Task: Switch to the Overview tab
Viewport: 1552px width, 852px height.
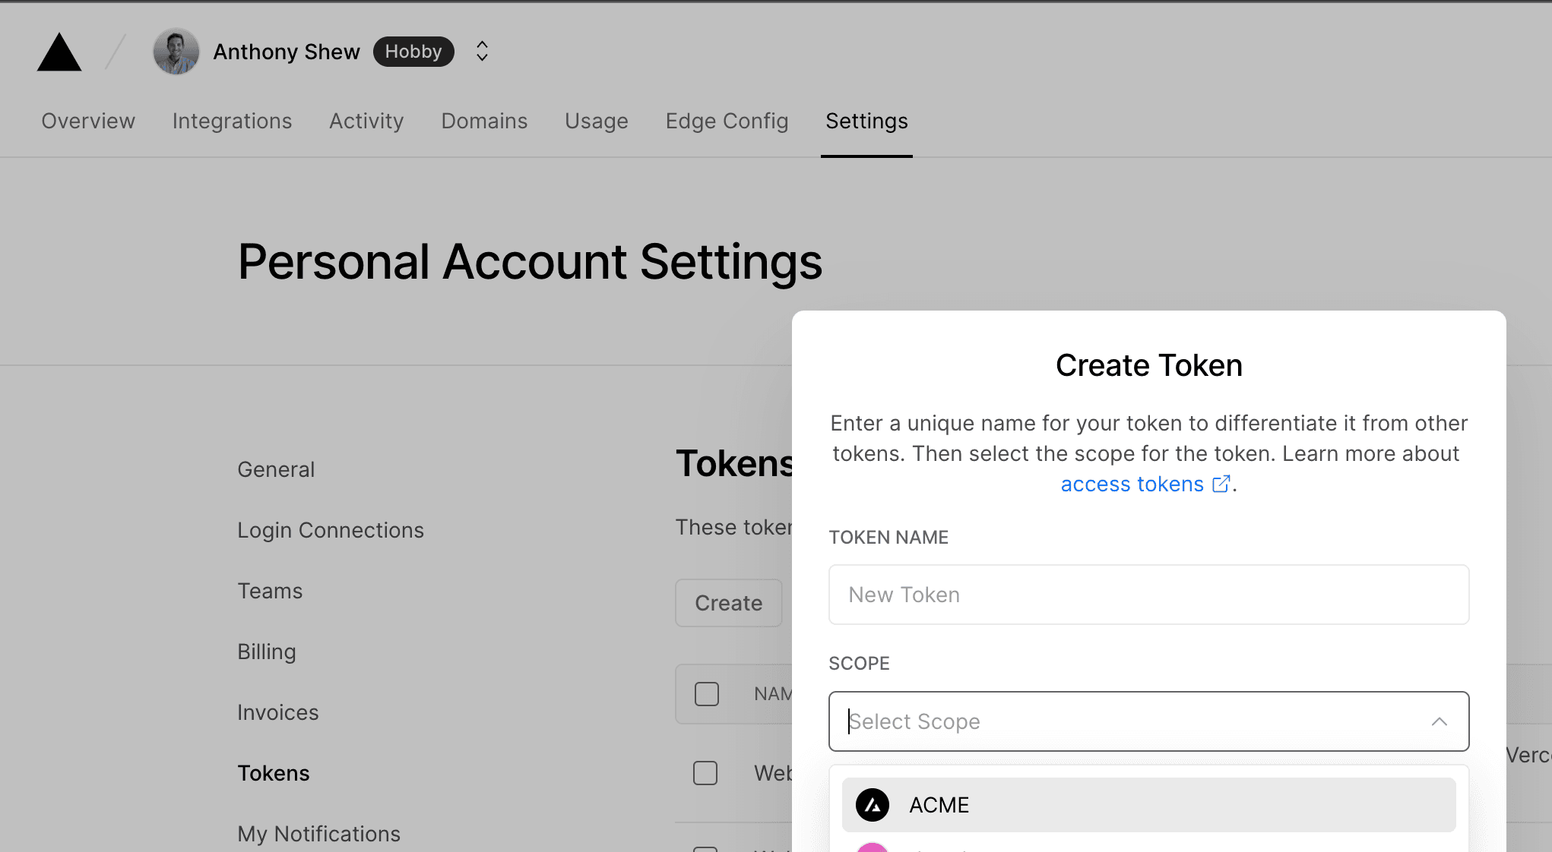Action: point(88,120)
